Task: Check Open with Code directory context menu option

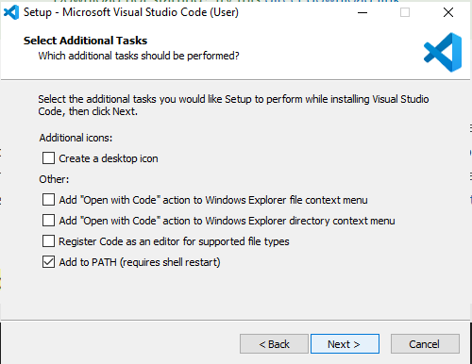Action: click(48, 221)
